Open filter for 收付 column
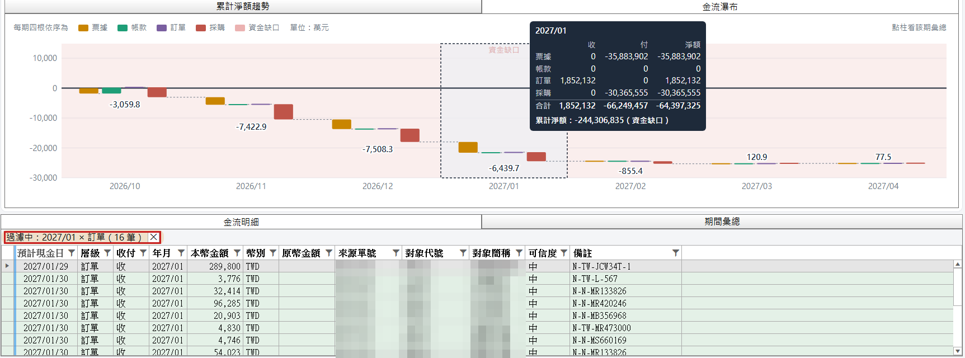965x358 pixels. click(143, 253)
